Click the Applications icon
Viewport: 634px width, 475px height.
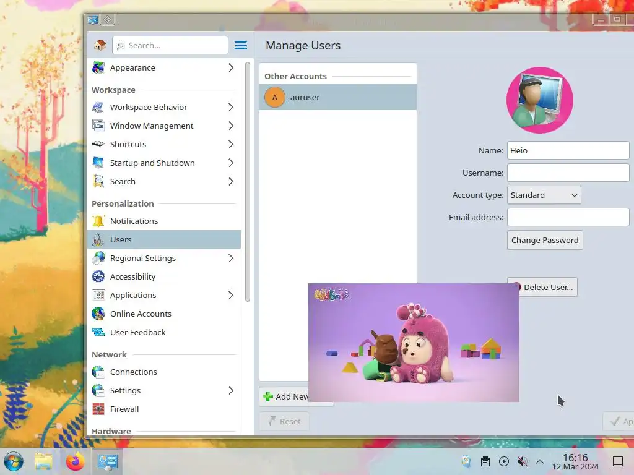tap(98, 295)
